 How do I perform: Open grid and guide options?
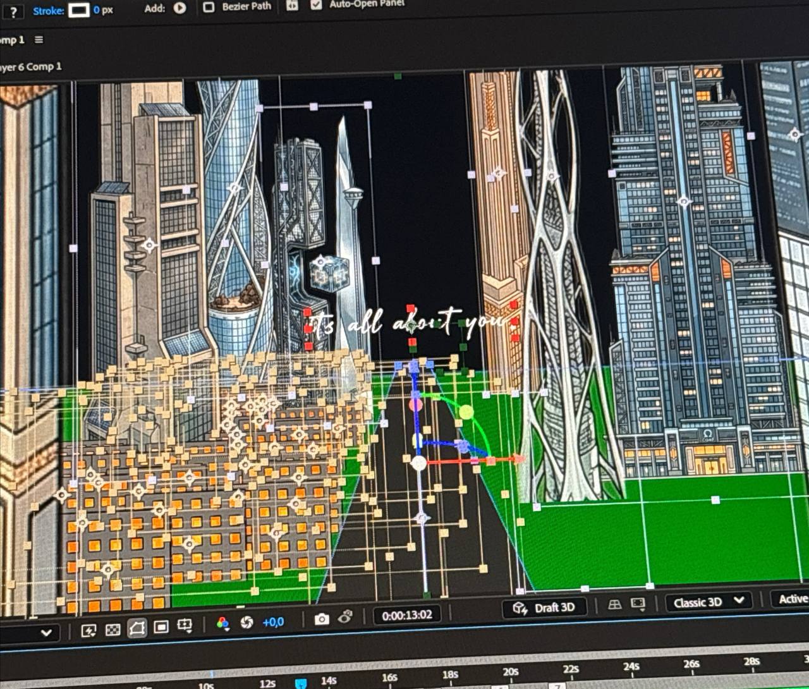tap(185, 626)
